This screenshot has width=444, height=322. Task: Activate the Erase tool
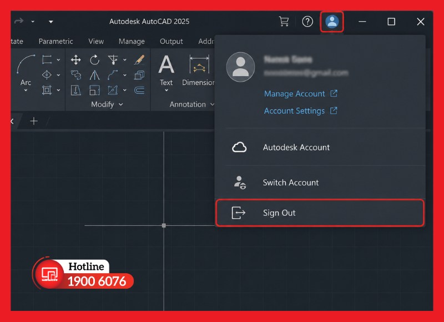point(139,60)
